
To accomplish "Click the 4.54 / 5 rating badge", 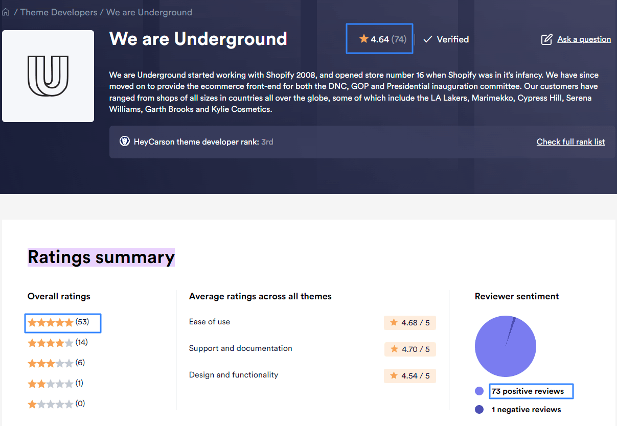I will click(x=410, y=376).
